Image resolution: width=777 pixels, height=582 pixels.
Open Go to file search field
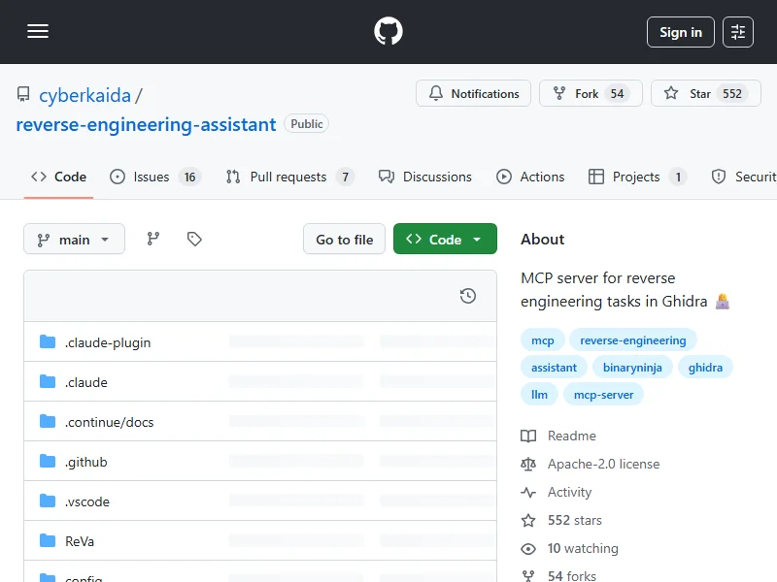point(344,240)
